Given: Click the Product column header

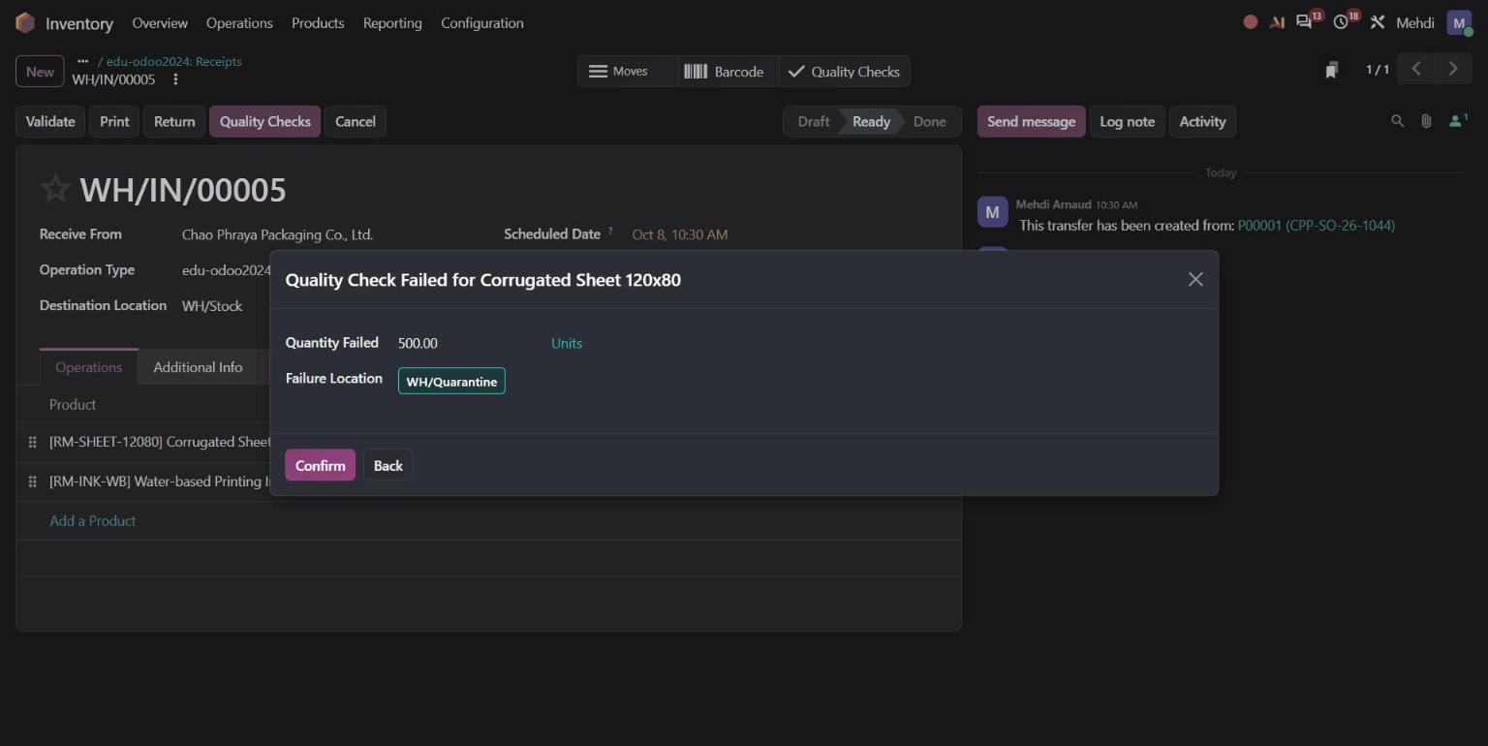Looking at the screenshot, I should pos(73,404).
